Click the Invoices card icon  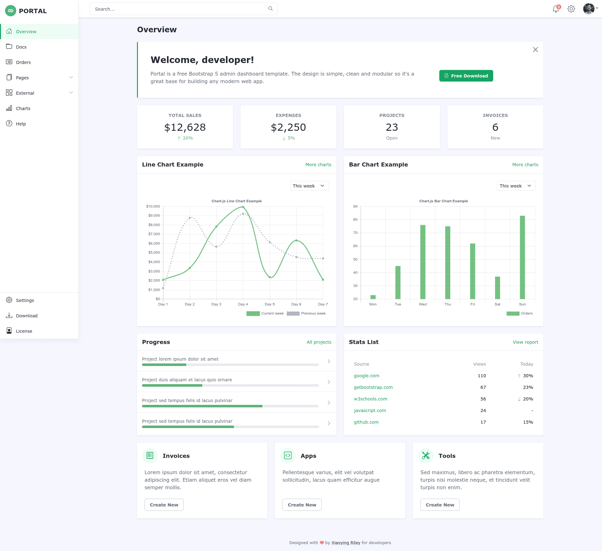pyautogui.click(x=150, y=455)
